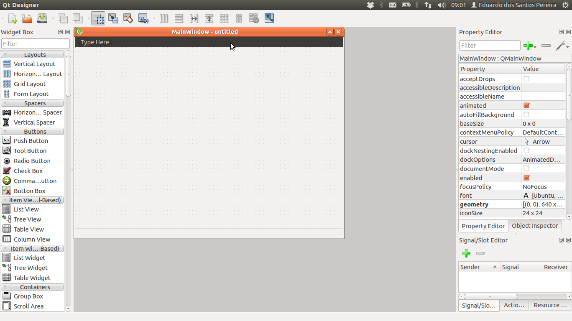Apply Lay Out in a Grid

224,18
